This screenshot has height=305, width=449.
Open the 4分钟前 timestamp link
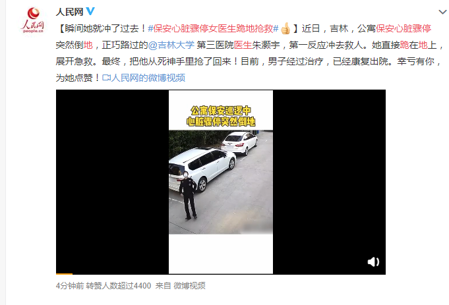(x=70, y=285)
